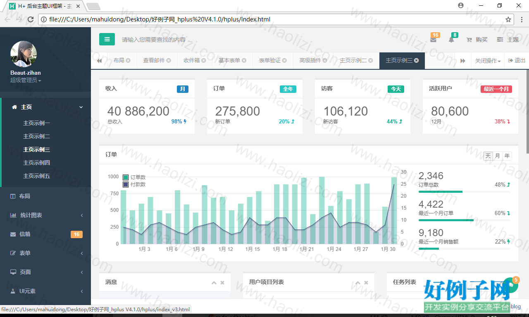Image resolution: width=529 pixels, height=317 pixels.
Task: Close the 布局 tab
Action: (128, 61)
